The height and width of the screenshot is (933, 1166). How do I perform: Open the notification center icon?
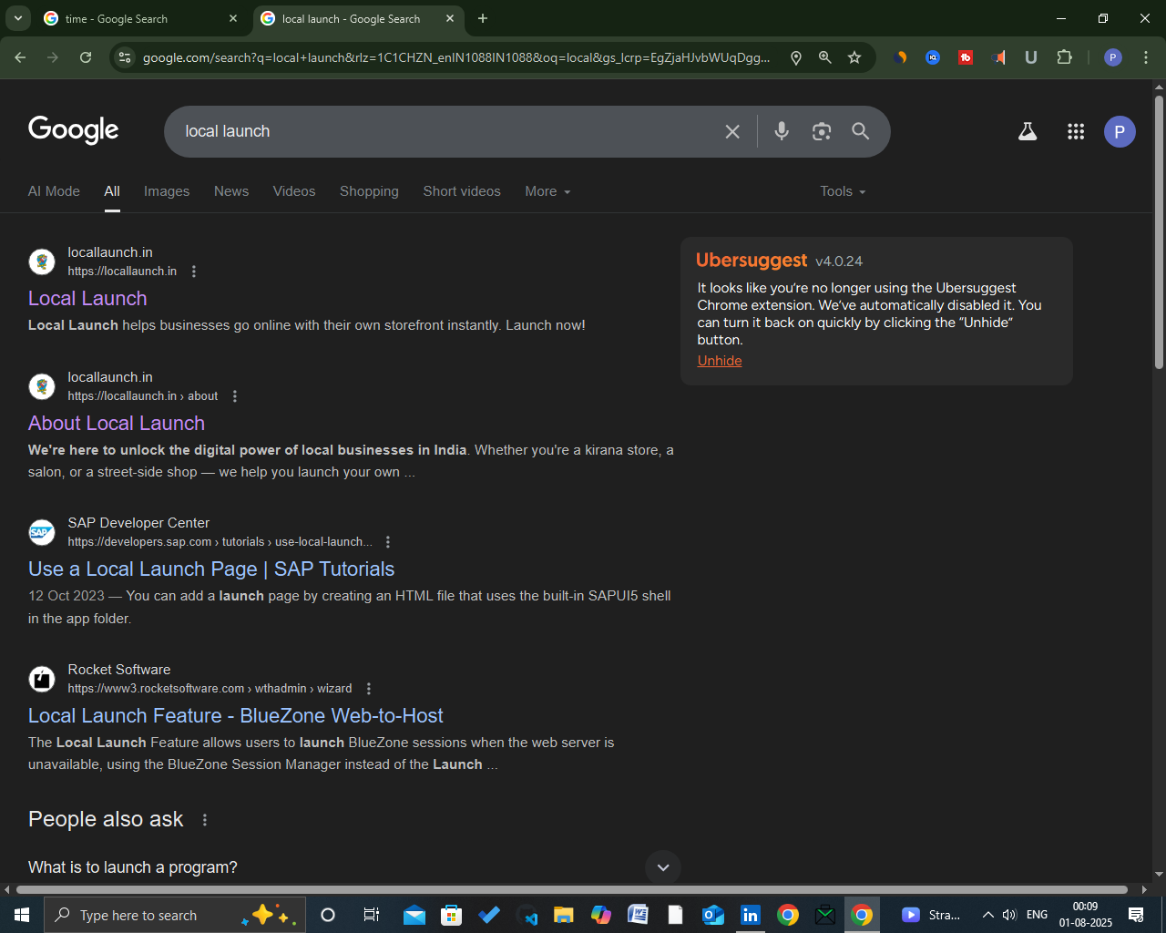click(x=1136, y=915)
